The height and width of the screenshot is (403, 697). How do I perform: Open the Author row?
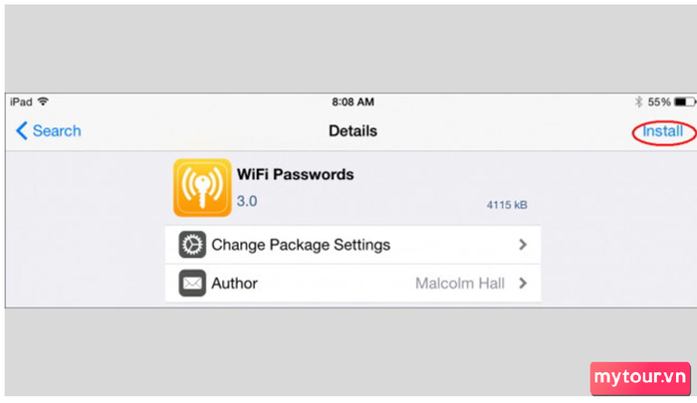352,284
